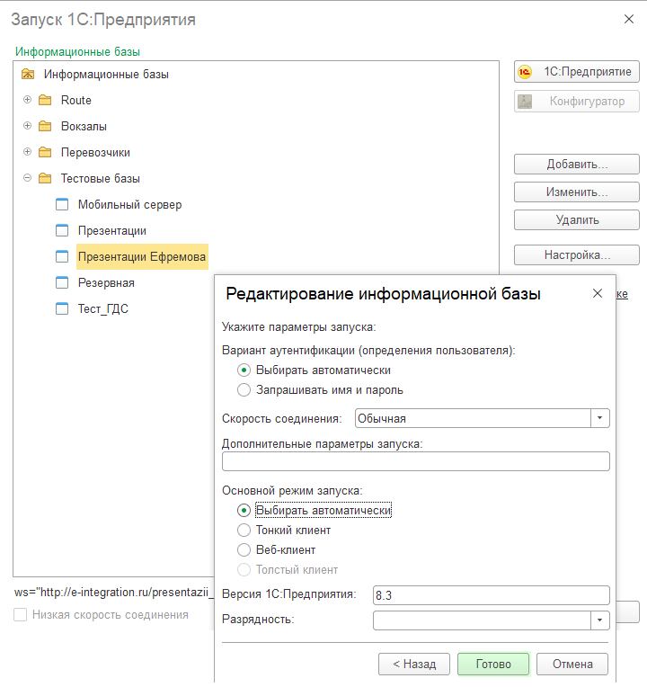Screen dimensions: 647x687
Task: Select Веб-клиент launch mode
Action: click(244, 549)
